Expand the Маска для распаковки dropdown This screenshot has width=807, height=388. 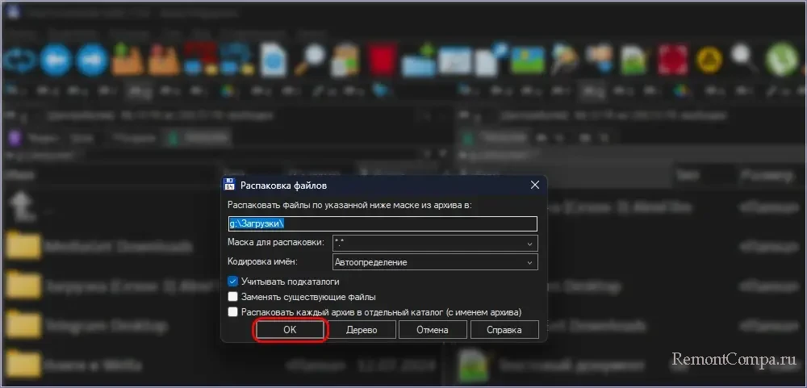click(x=529, y=243)
